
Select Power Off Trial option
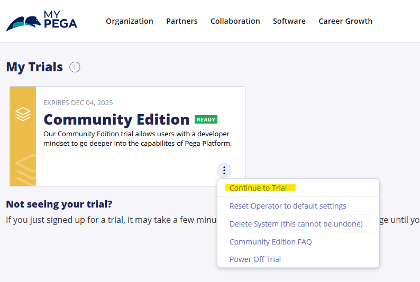pos(255,259)
